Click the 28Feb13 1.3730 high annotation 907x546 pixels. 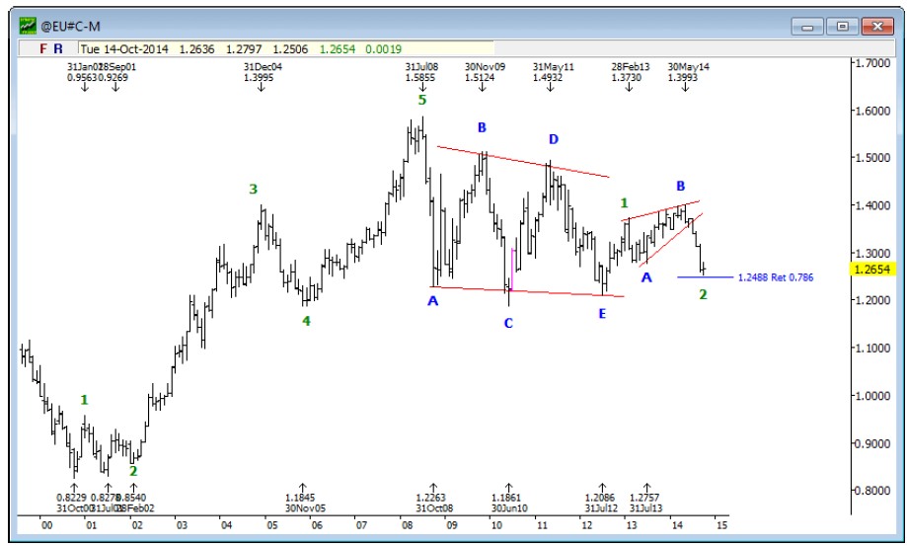631,72
